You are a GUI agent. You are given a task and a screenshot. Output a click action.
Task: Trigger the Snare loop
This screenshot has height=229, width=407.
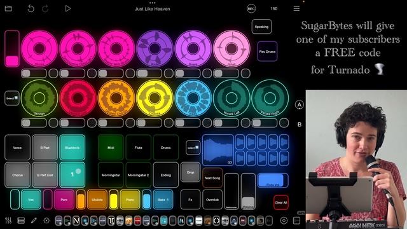tap(193, 48)
